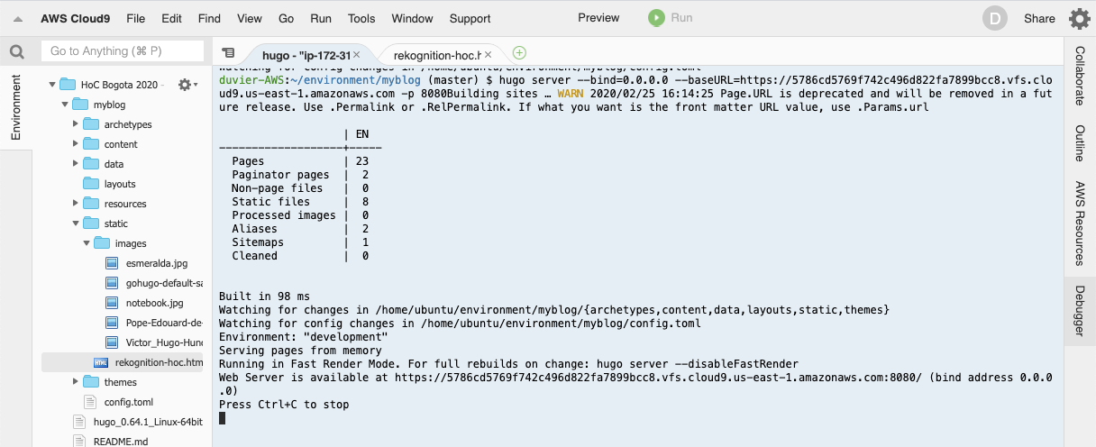Open the Window menu

point(413,18)
